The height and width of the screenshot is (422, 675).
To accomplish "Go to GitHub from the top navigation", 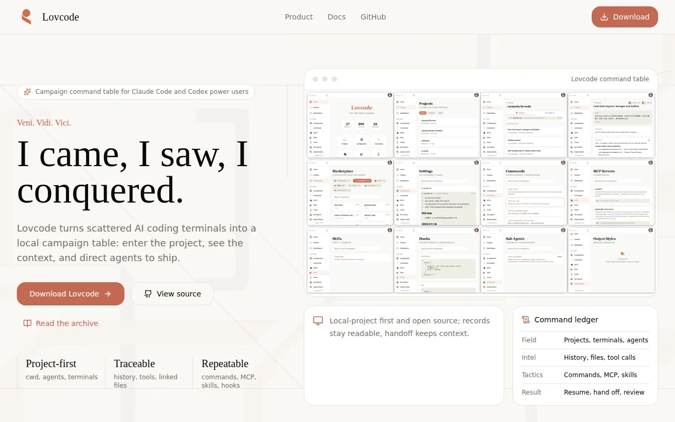I will [373, 17].
